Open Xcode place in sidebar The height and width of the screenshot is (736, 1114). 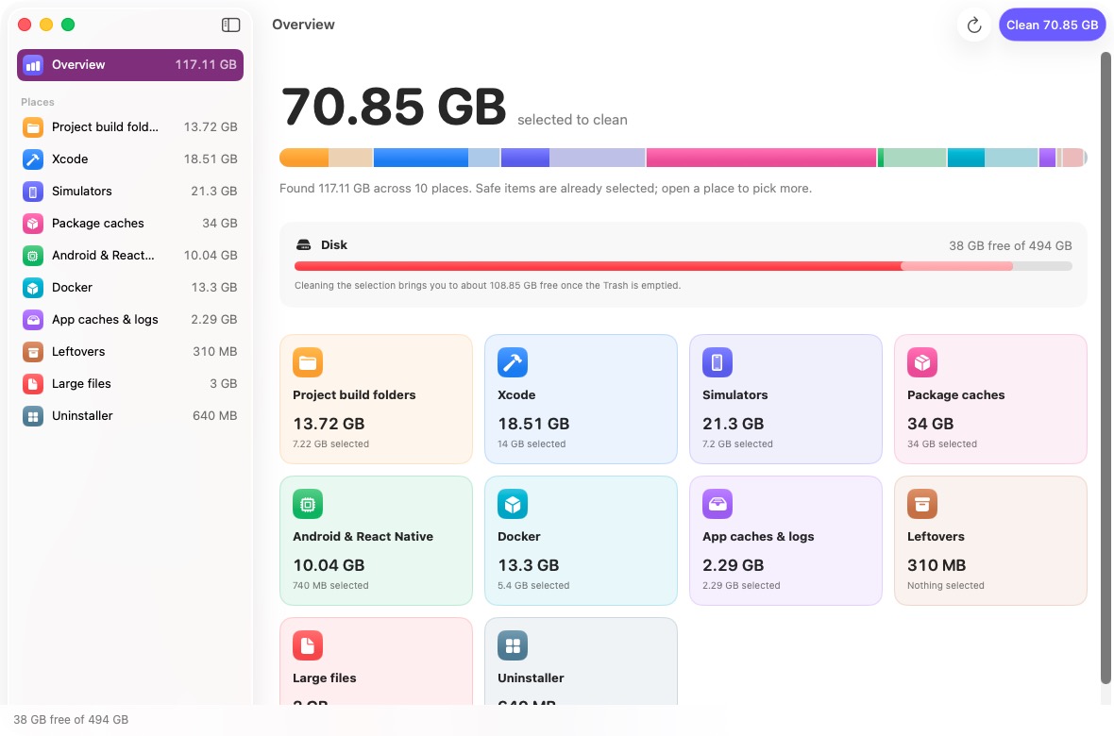130,159
